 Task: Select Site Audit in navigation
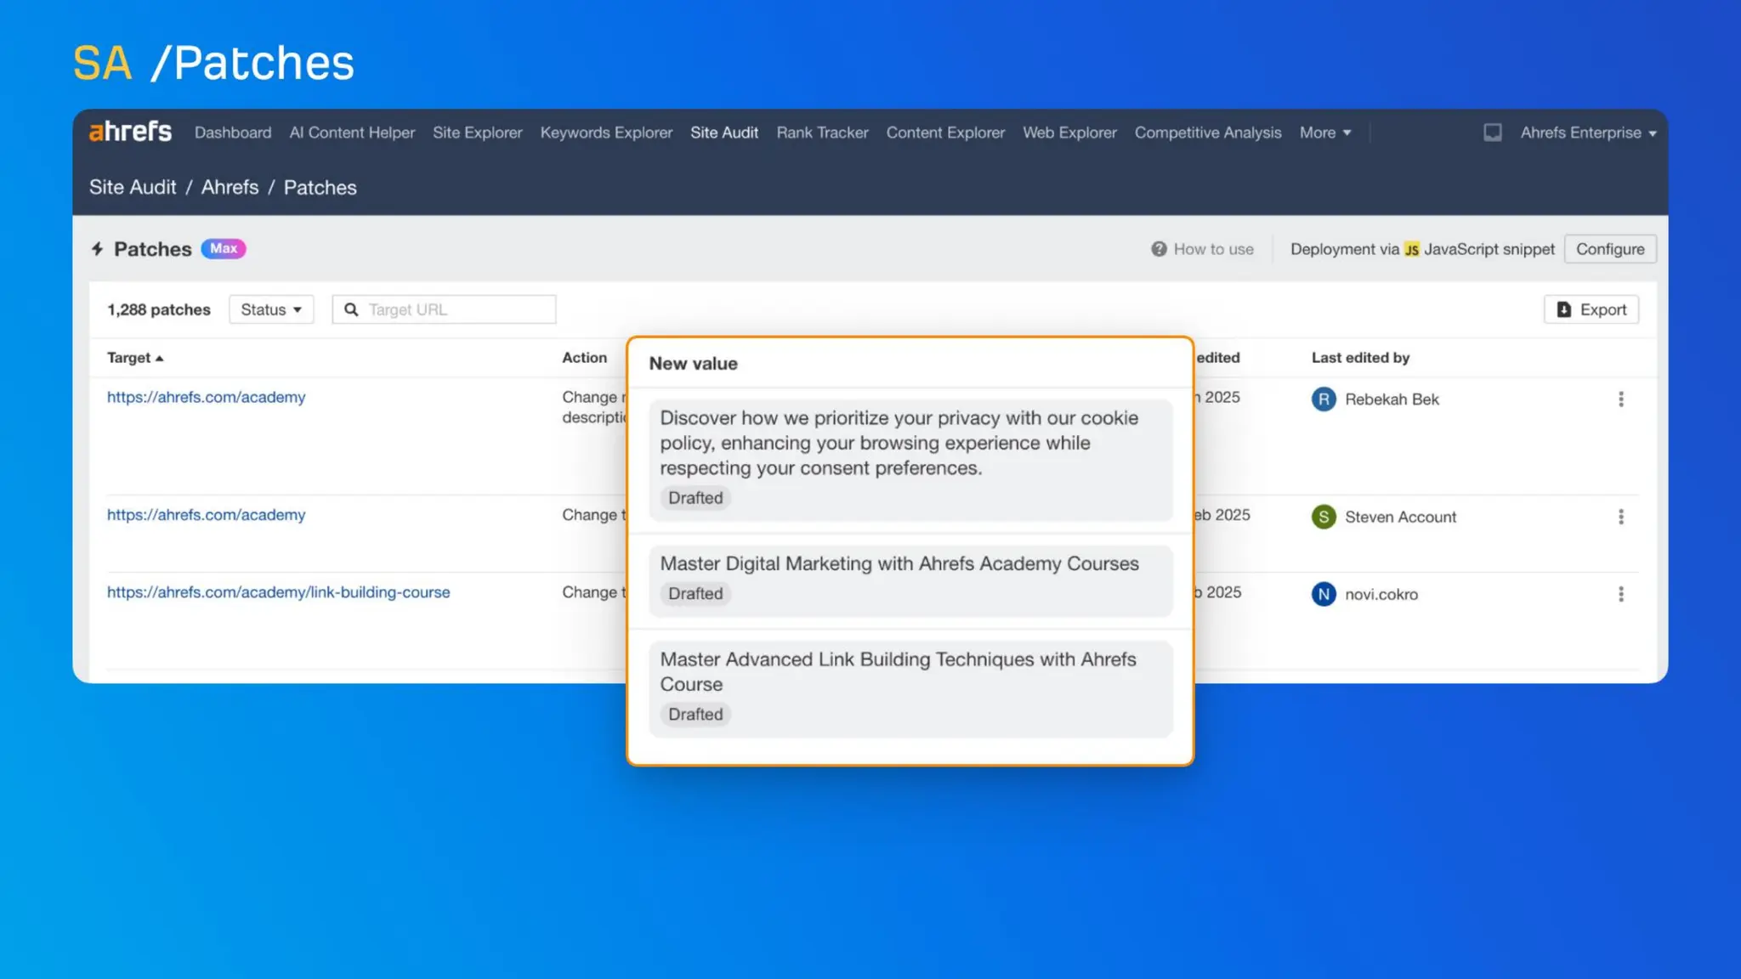[724, 133]
